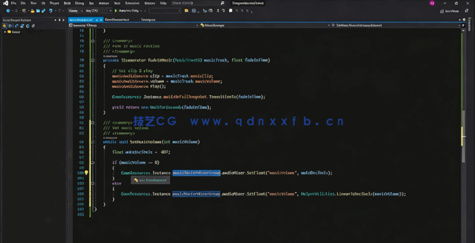Collapse the if block at line 98
Screen dimensions: 475x243
coord(93,162)
